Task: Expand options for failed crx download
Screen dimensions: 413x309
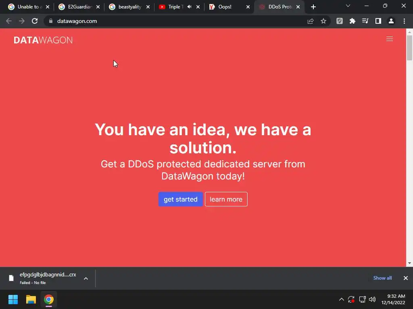Action: (86, 278)
